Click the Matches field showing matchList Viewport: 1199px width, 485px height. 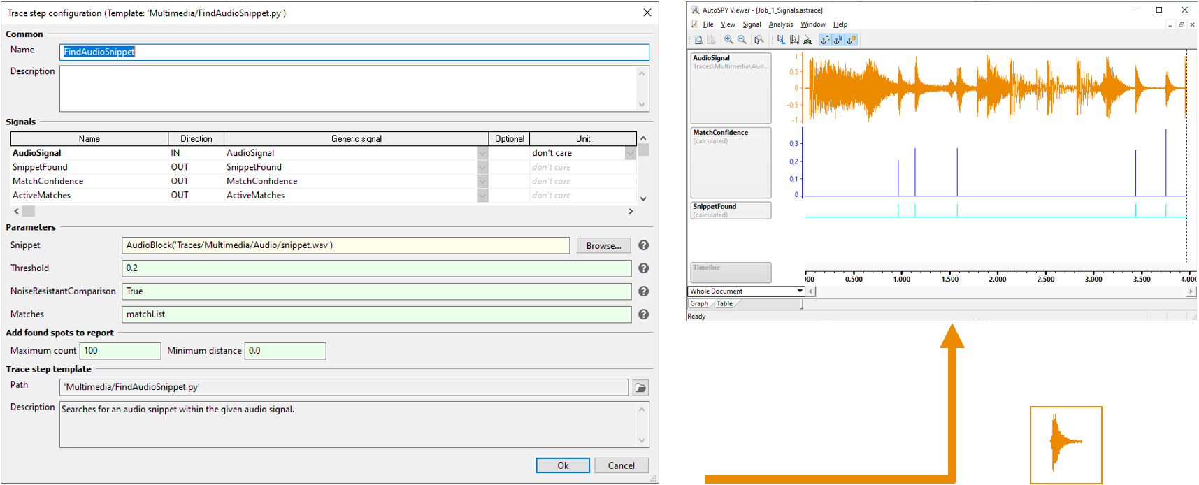click(x=376, y=314)
